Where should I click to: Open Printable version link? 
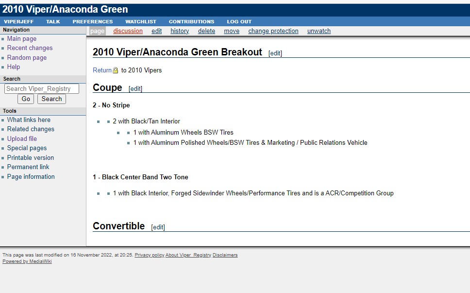click(x=31, y=158)
